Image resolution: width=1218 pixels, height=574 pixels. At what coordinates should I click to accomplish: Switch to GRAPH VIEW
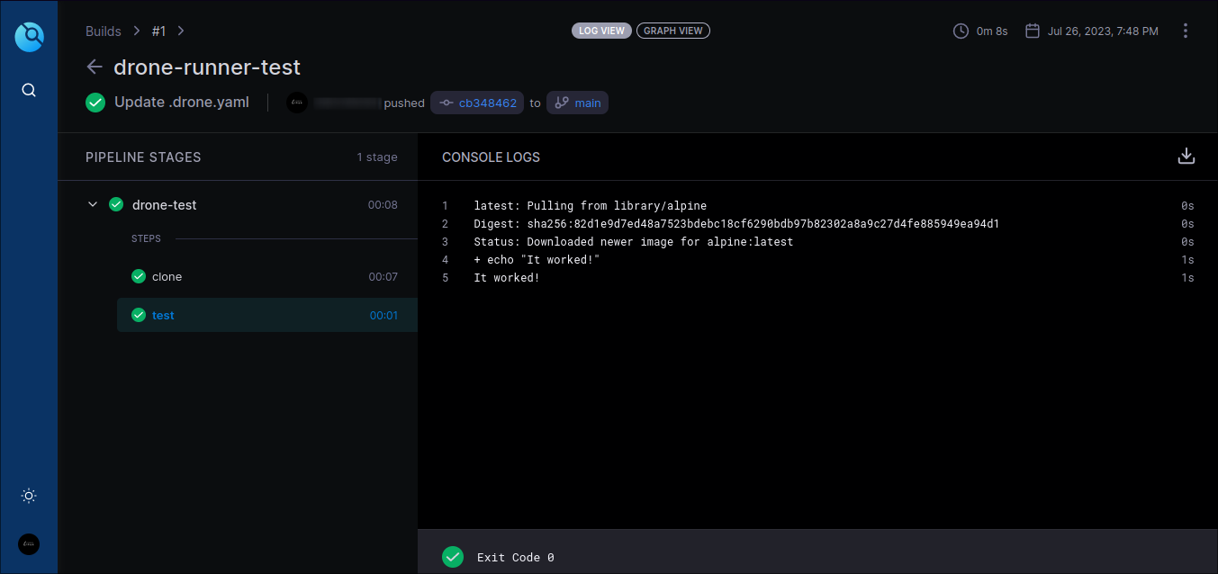tap(672, 30)
